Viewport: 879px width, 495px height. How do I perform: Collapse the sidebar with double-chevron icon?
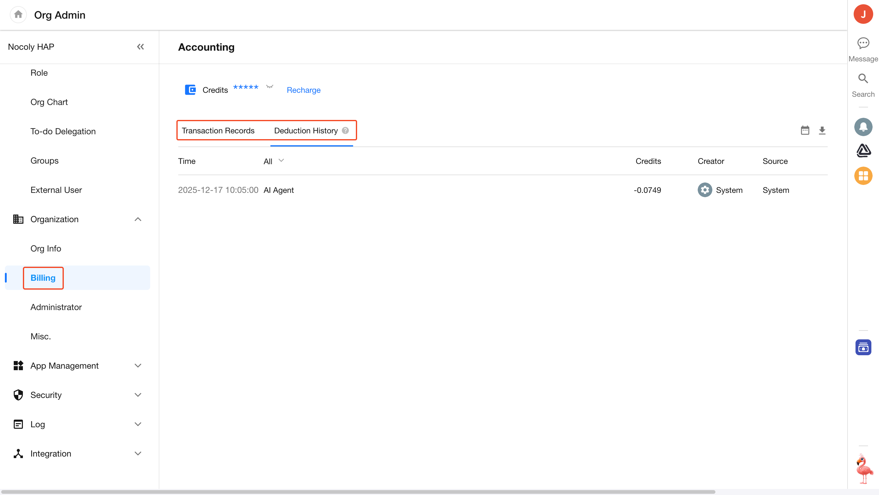140,47
